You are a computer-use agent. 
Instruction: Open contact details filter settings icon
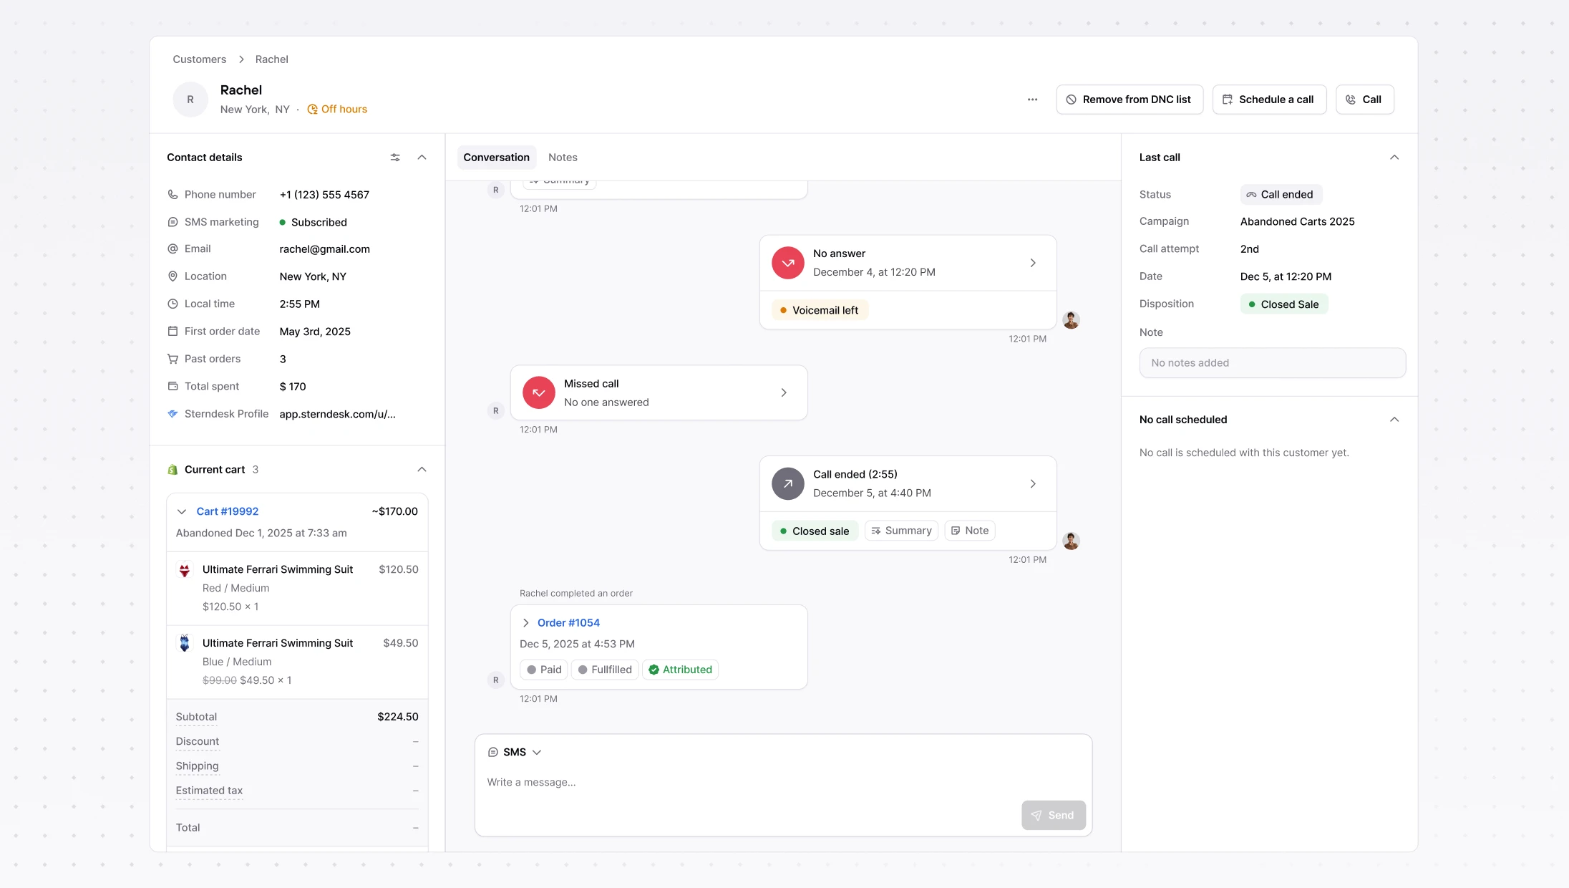pos(395,158)
